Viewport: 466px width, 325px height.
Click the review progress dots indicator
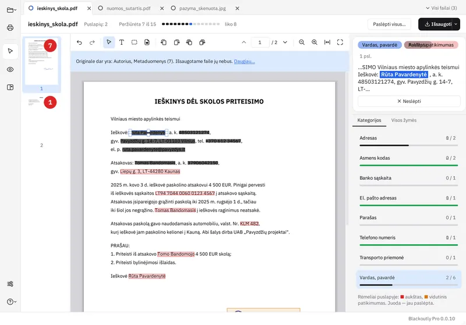tap(190, 24)
